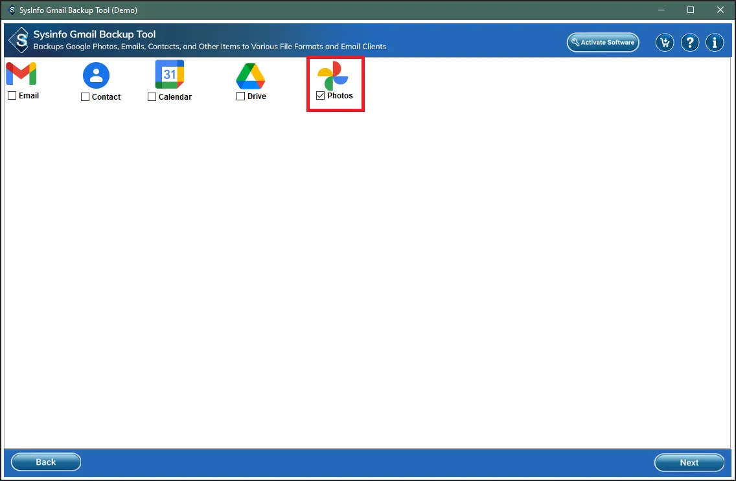Viewport: 736px width, 481px height.
Task: Open the info about icon
Action: pyautogui.click(x=715, y=43)
